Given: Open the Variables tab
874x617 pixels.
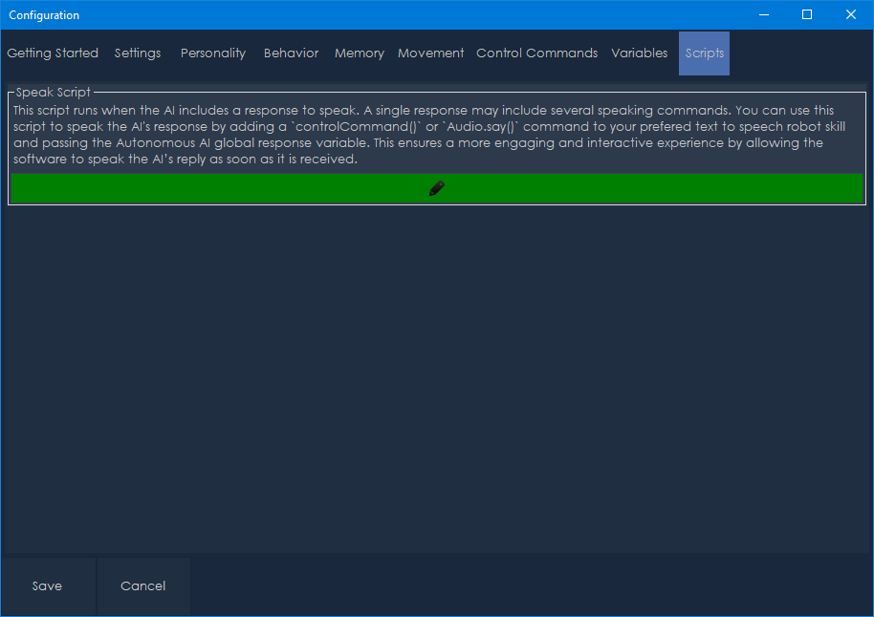Looking at the screenshot, I should (x=640, y=53).
